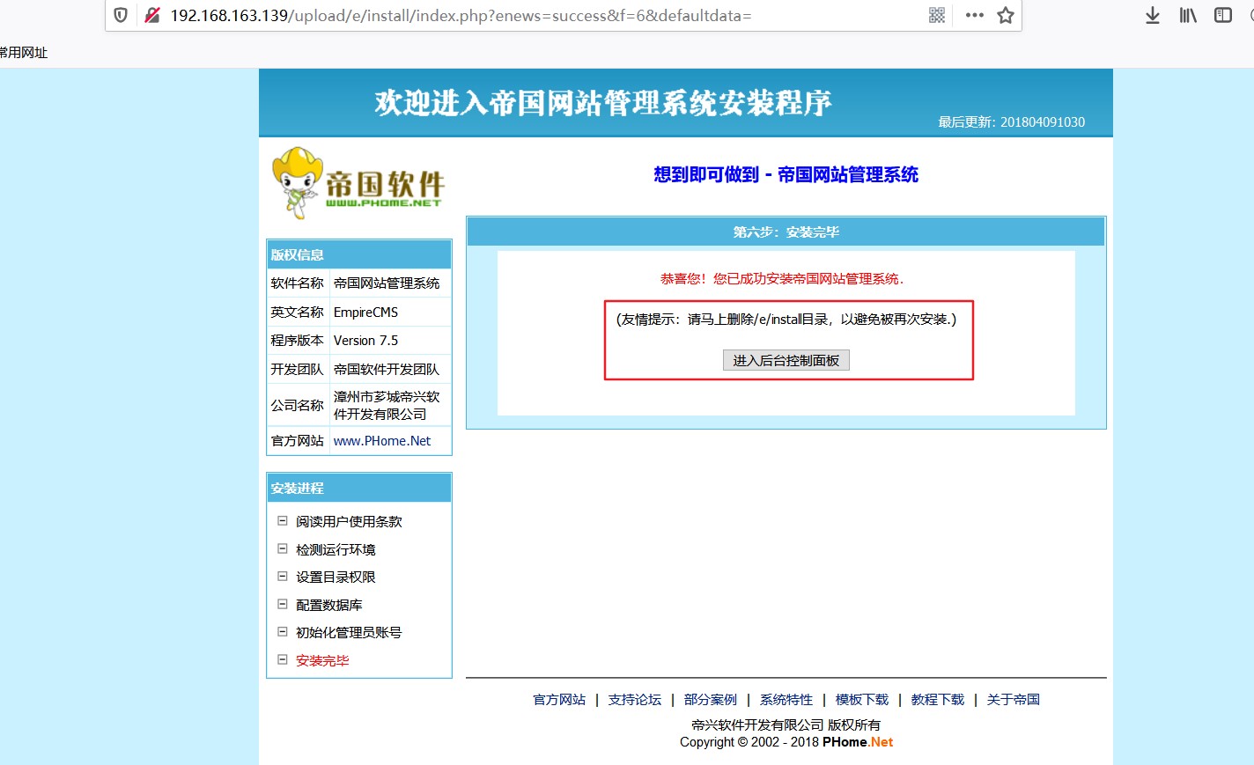Click the 软件名称 label cell
Screen dimensions: 1254x765
point(298,283)
